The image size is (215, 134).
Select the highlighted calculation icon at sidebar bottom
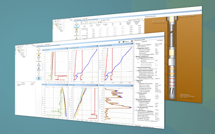pos(39,78)
